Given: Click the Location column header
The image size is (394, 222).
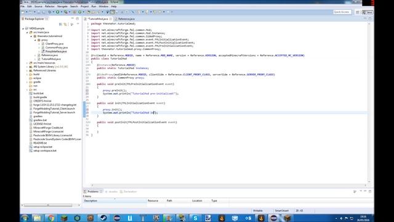Looking at the screenshot, I should click(x=200, y=201).
